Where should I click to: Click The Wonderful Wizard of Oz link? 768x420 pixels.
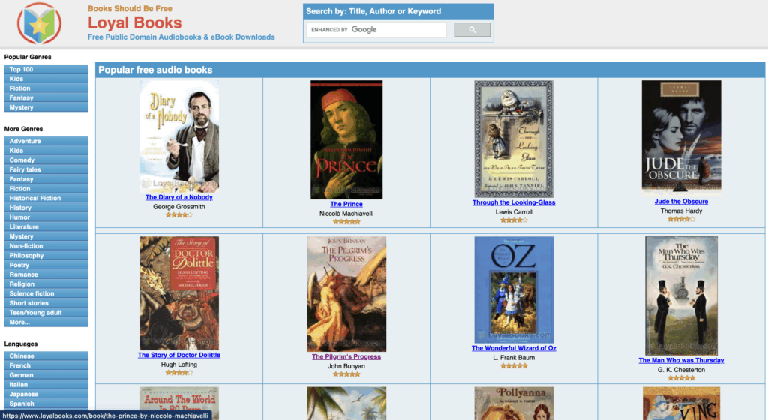pyautogui.click(x=514, y=348)
